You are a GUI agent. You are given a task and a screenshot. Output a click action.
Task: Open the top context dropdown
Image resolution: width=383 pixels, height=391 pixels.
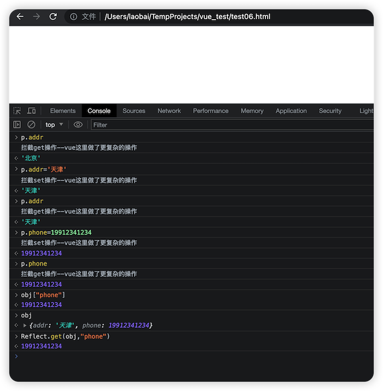[x=54, y=125]
